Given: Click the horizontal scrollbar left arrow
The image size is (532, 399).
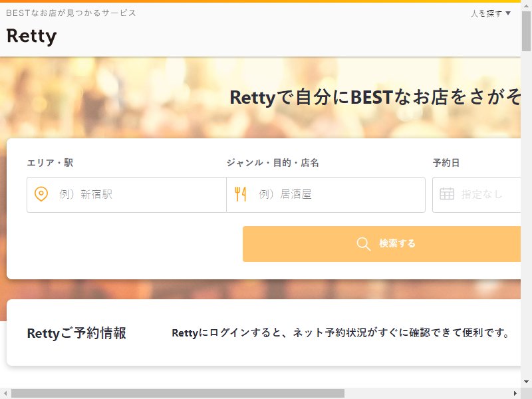Looking at the screenshot, I should coord(5,394).
